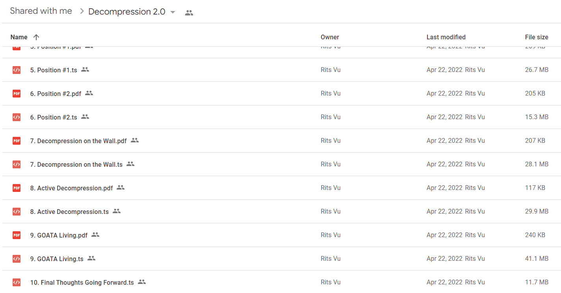
Task: Click code file icon for 9. GOATA Living.ts
Action: click(17, 259)
